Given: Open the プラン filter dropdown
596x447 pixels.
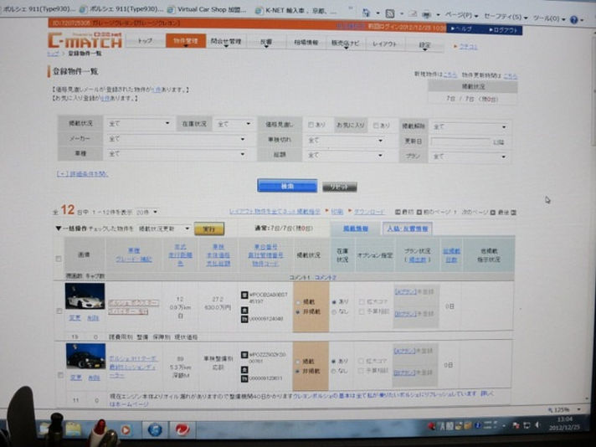Looking at the screenshot, I should pos(470,157).
